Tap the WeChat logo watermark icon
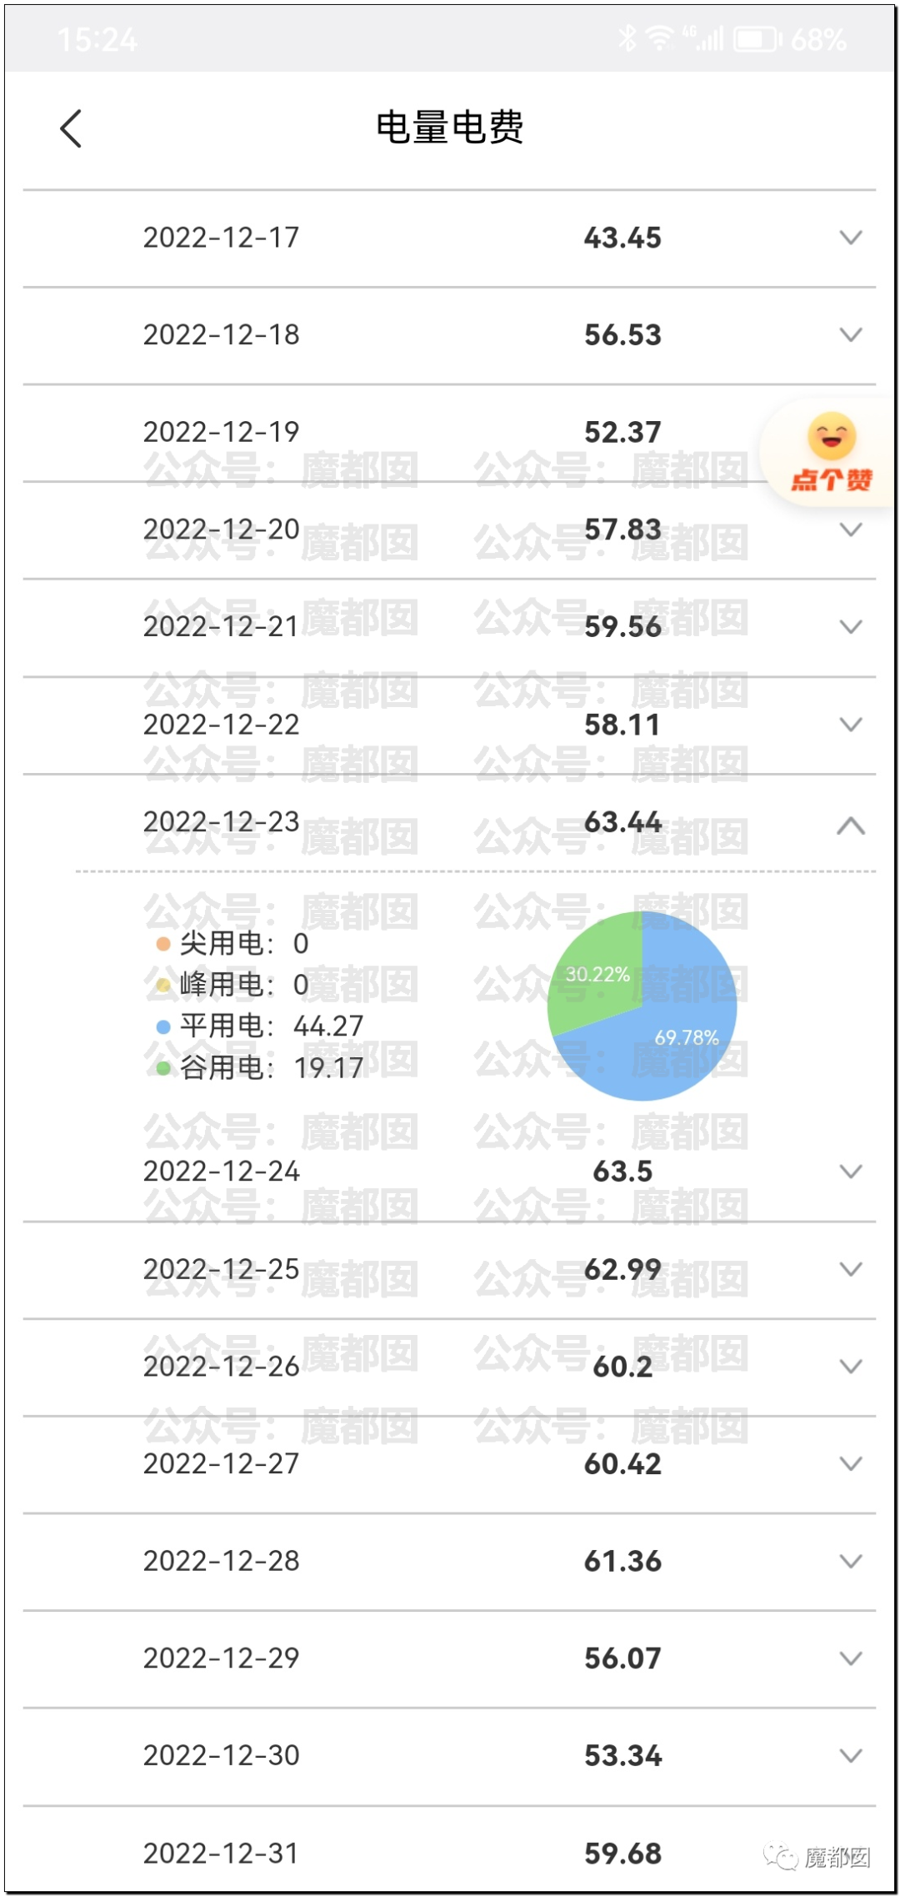 (x=780, y=1857)
